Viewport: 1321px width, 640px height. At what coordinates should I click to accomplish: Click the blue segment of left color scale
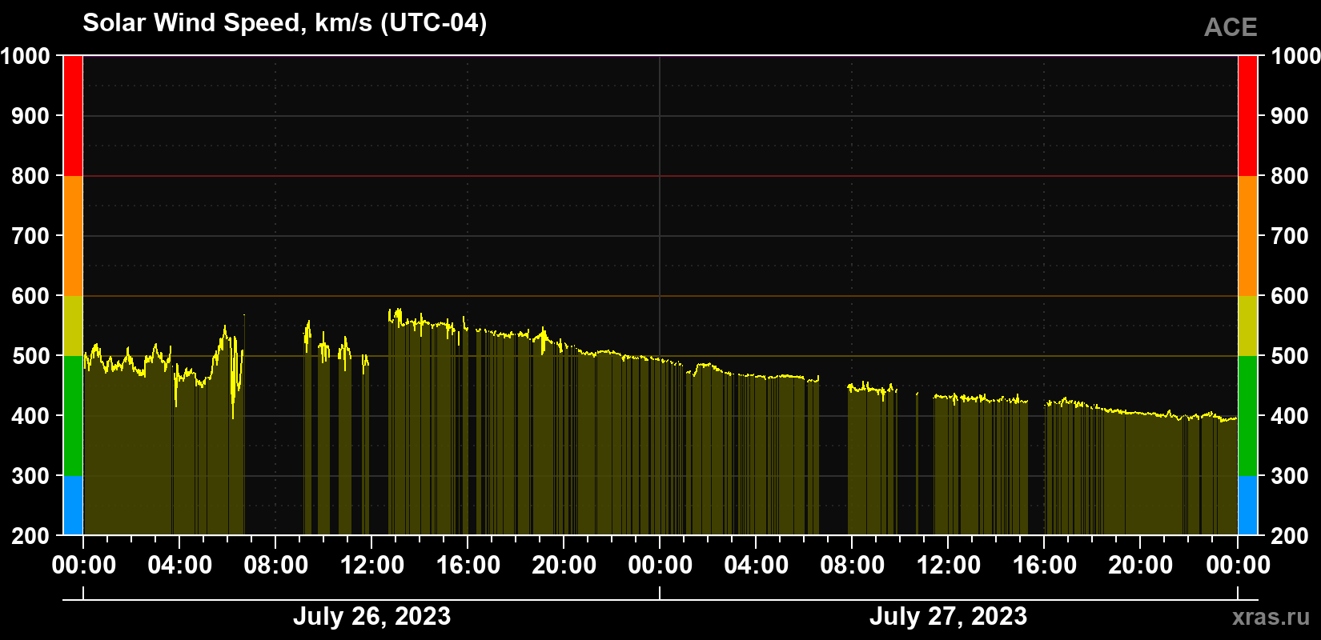click(73, 506)
